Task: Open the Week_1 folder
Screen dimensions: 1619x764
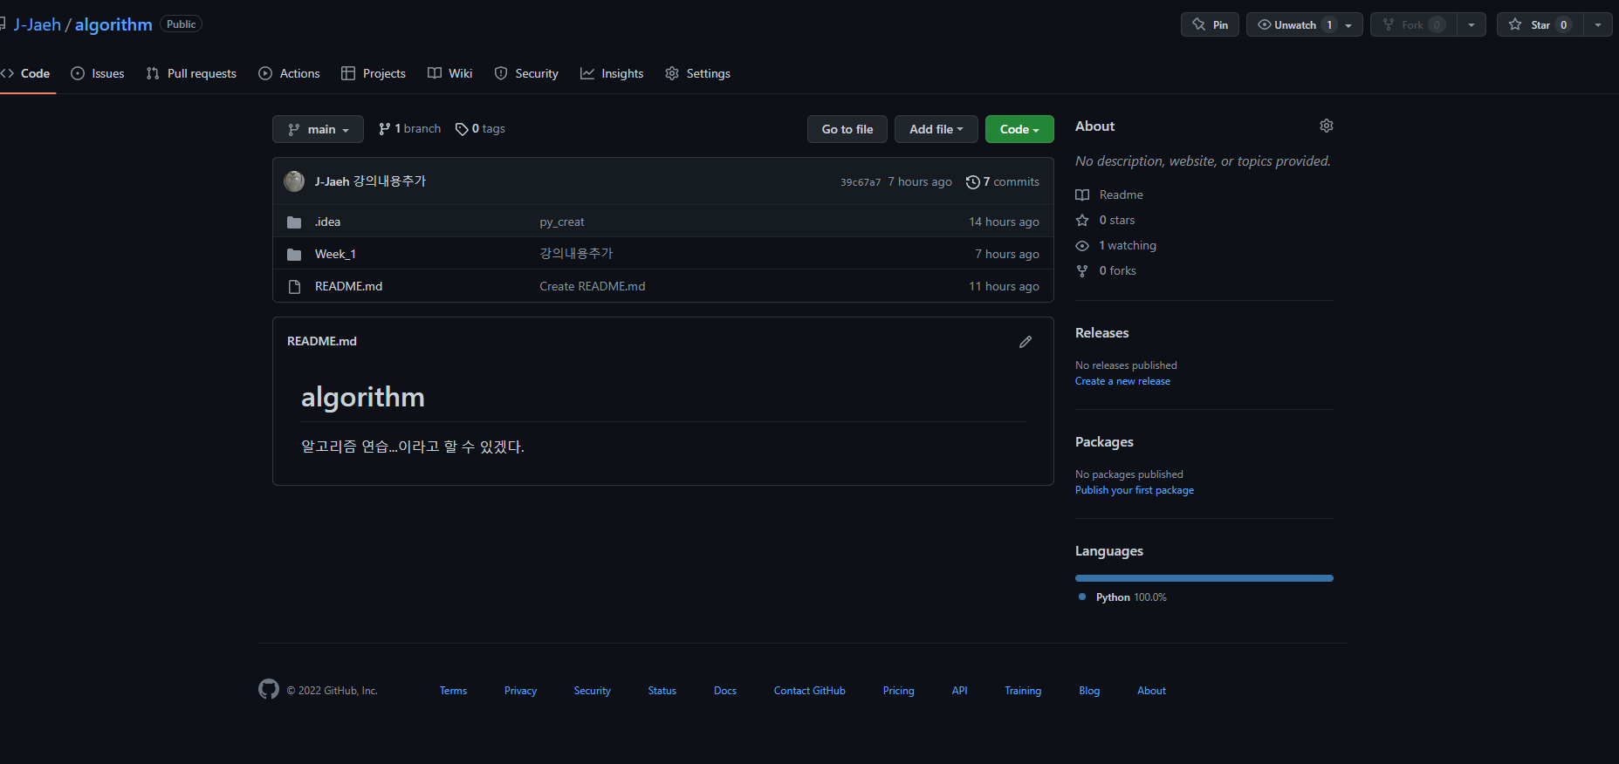Action: click(x=335, y=255)
